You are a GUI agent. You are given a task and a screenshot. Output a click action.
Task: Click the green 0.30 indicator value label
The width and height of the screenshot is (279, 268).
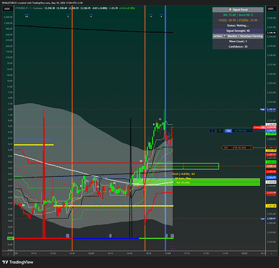[x=10, y=239]
